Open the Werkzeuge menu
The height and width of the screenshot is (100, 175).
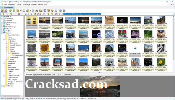pos(26,4)
